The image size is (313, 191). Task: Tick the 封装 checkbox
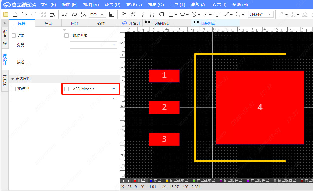pos(14,36)
